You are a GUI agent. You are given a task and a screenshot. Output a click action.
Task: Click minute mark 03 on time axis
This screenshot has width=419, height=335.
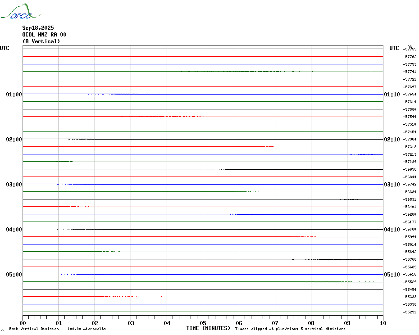pos(131,323)
